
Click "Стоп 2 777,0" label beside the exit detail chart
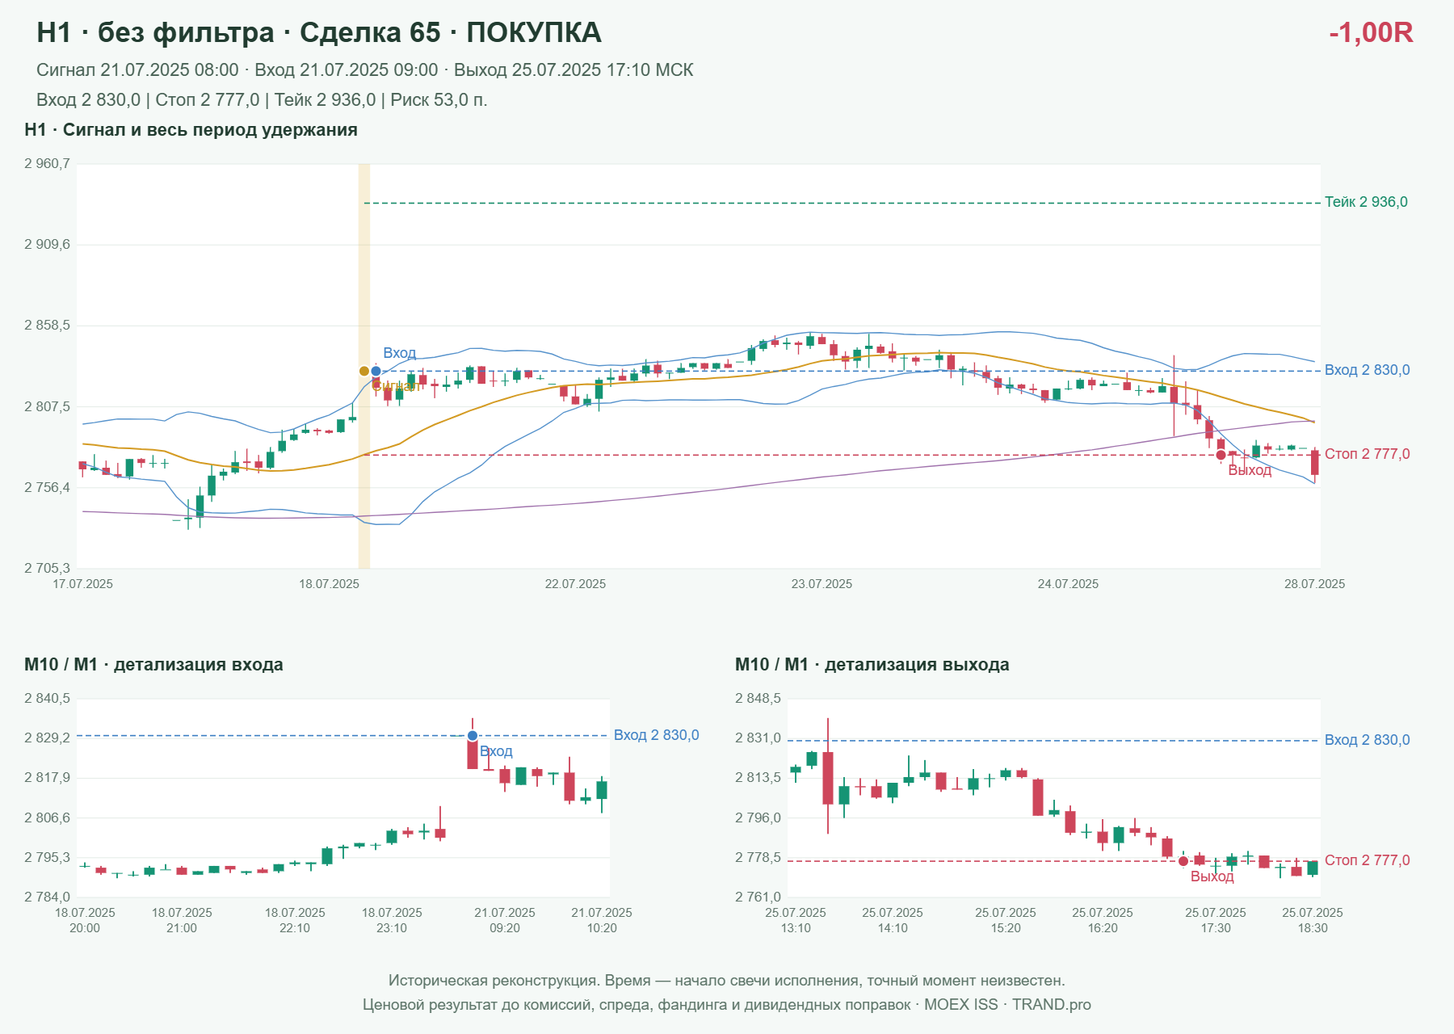click(1368, 860)
